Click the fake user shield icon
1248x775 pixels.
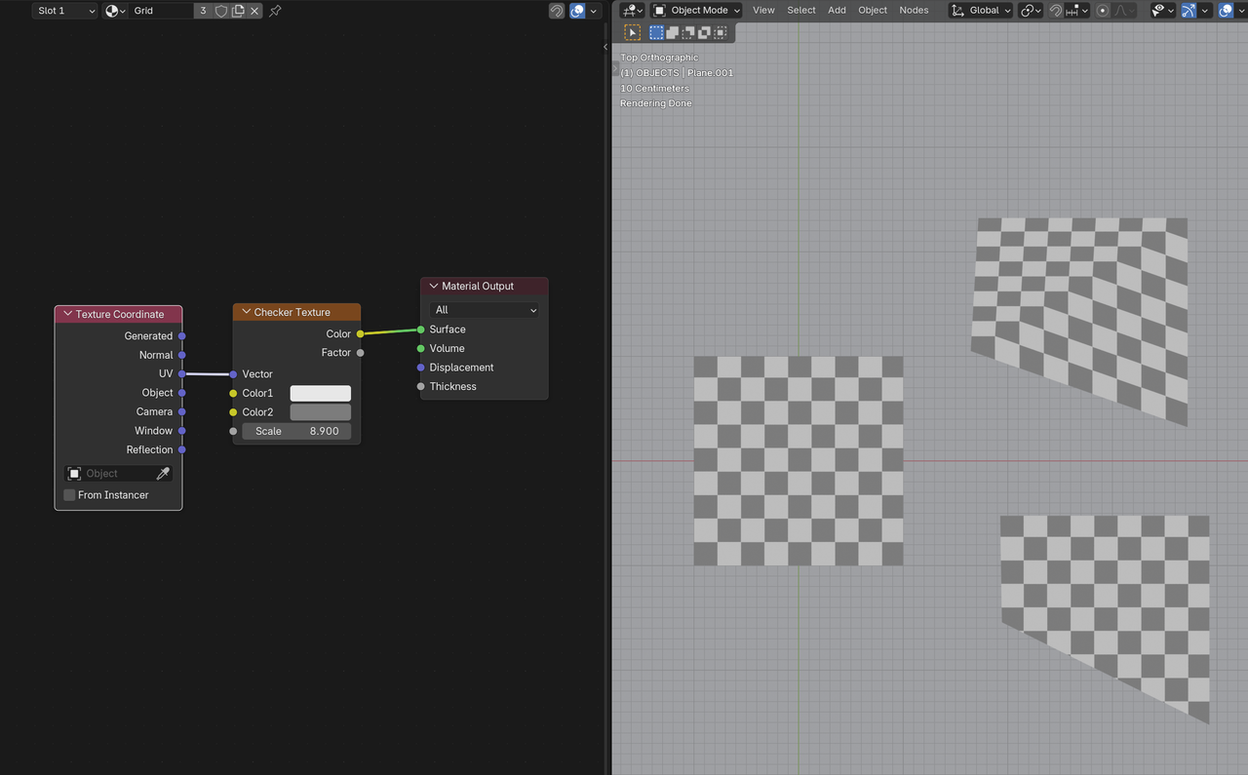[x=221, y=11]
